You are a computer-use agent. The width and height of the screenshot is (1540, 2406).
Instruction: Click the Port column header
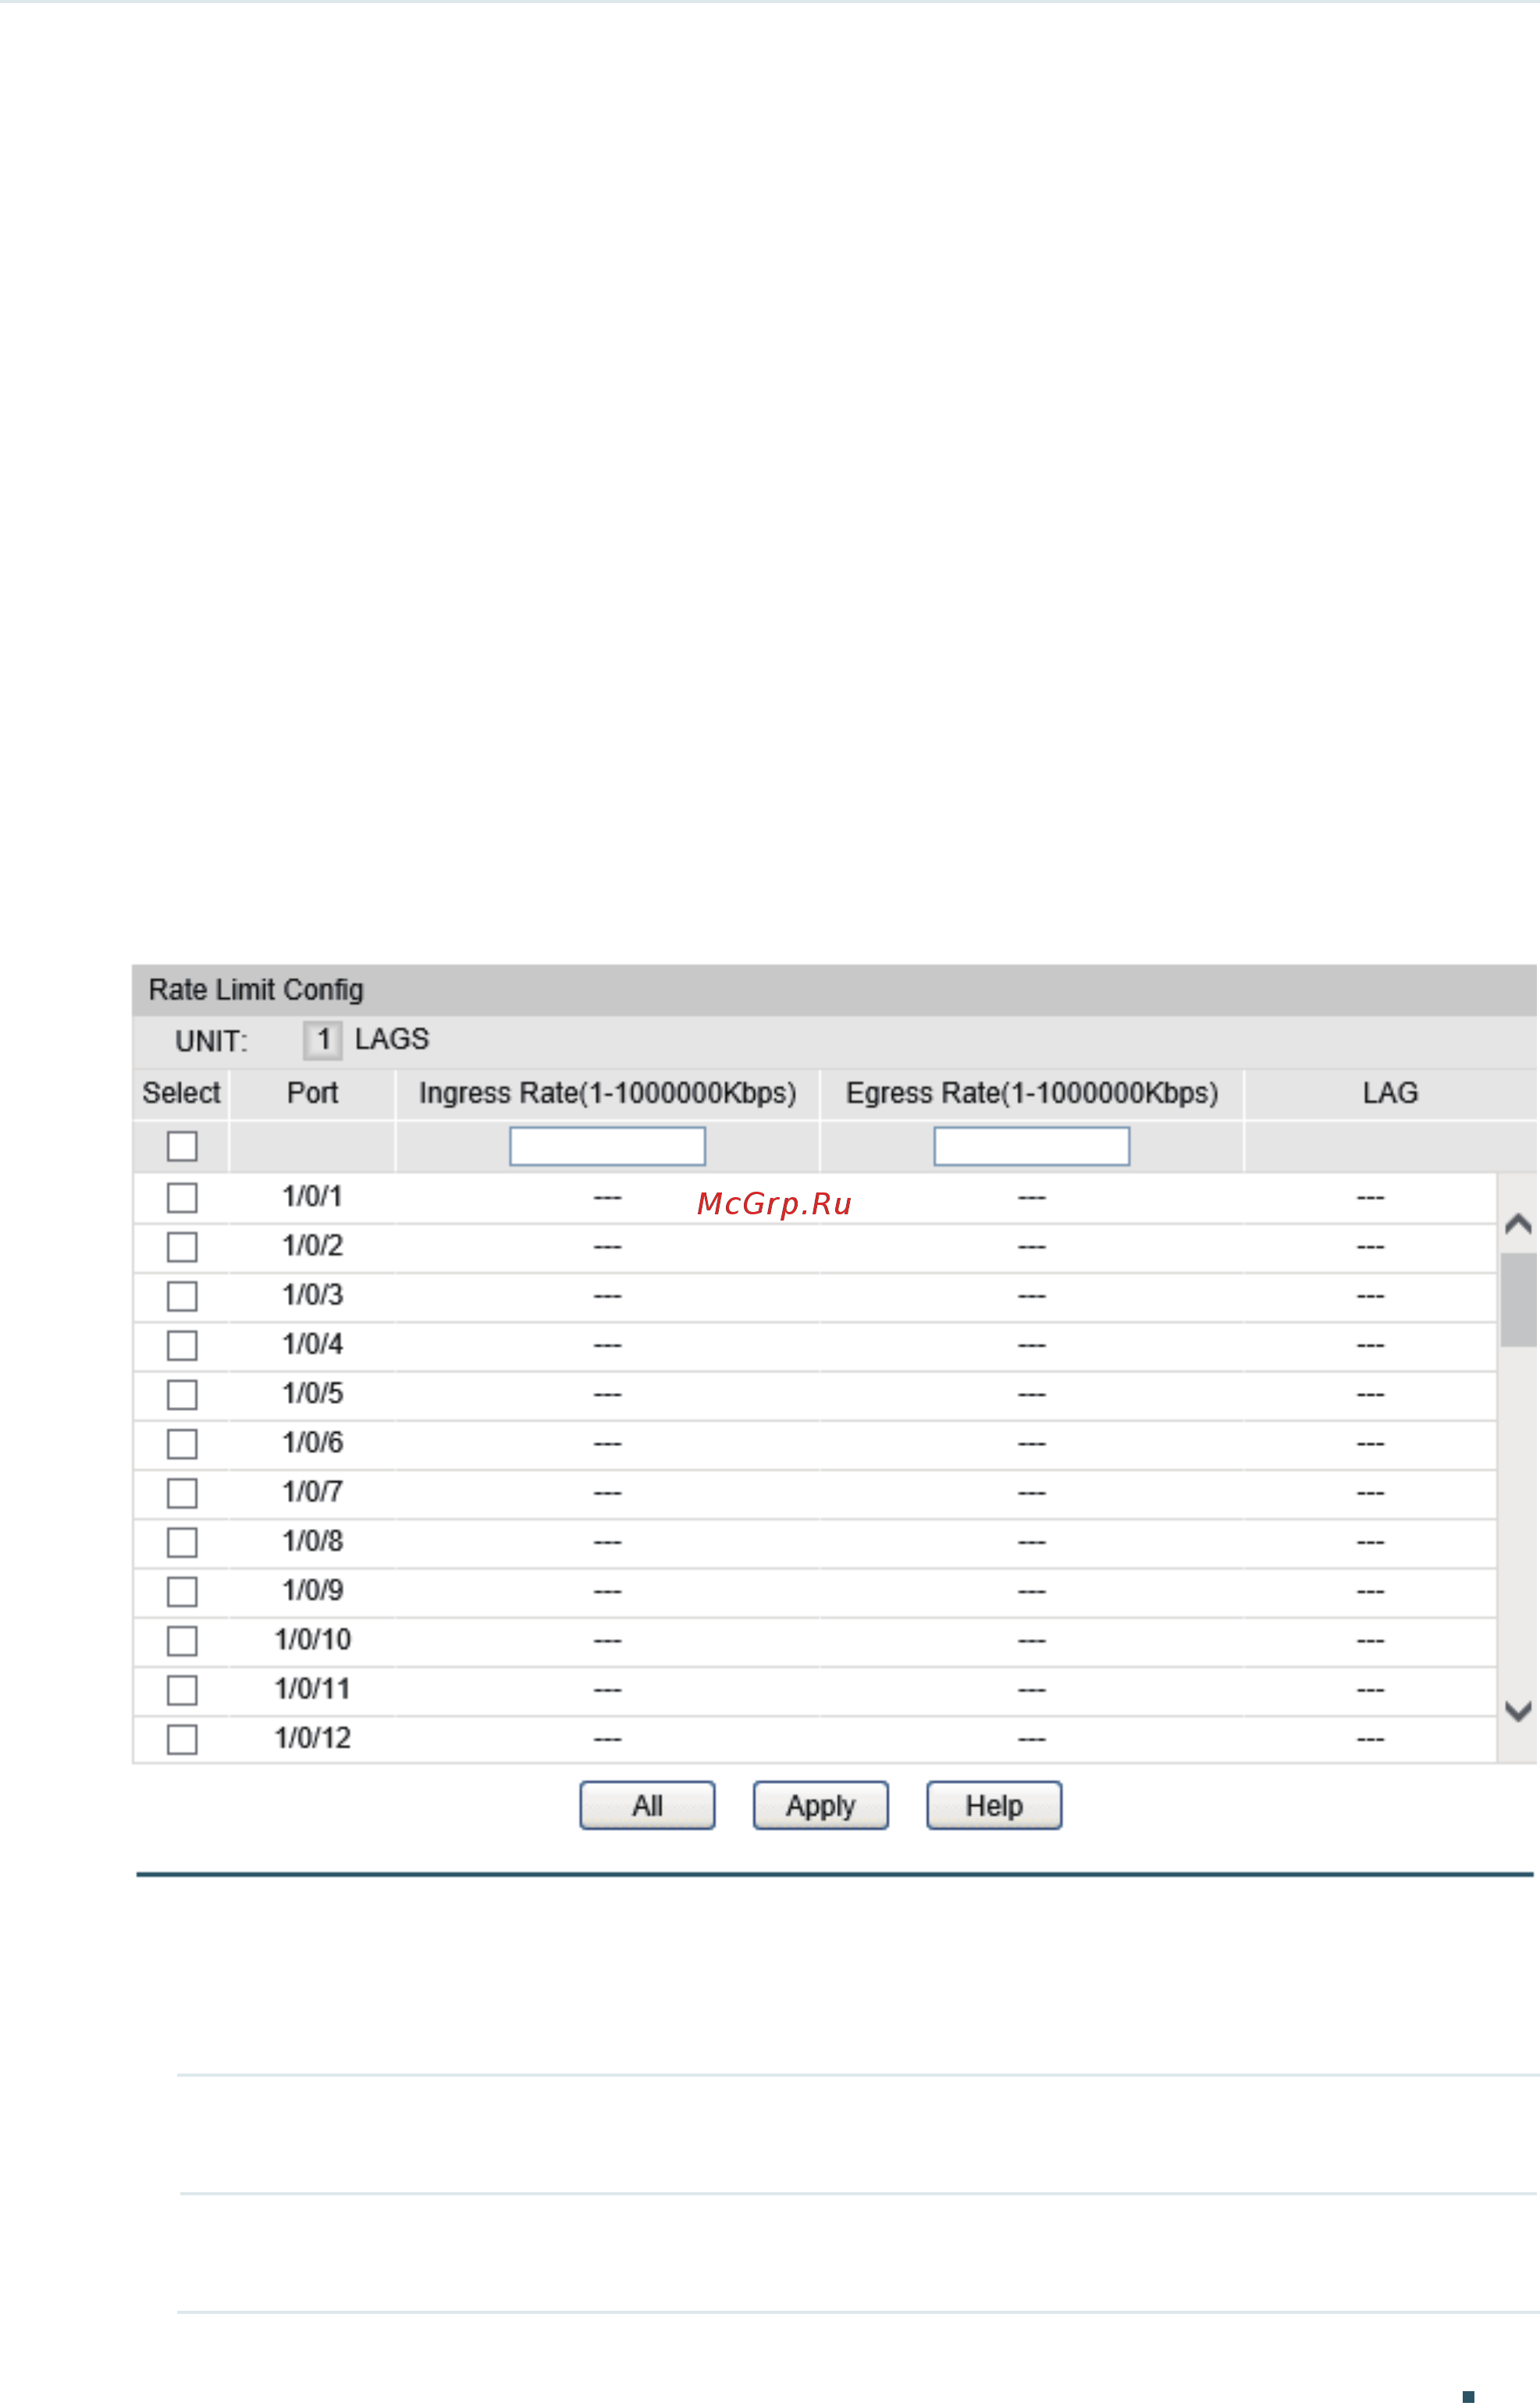coord(313,1093)
